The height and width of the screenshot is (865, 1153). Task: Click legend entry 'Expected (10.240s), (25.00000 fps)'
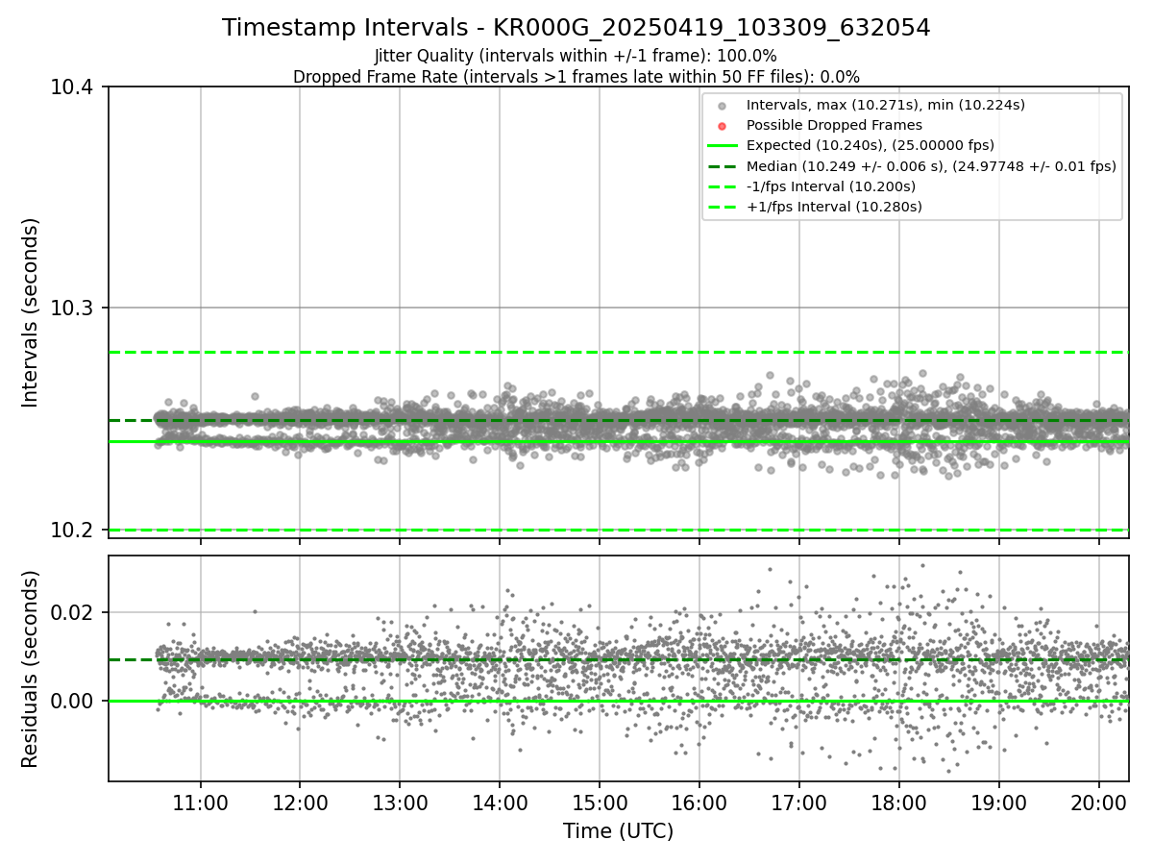pyautogui.click(x=871, y=145)
